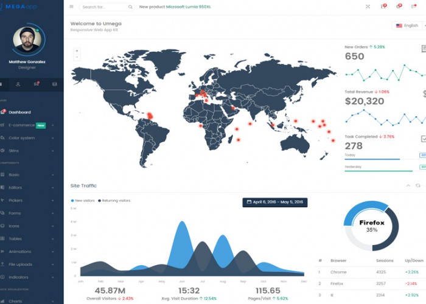Screen dimensions: 426x304
Task: Click the 115.65 Pages/Visit stat
Action: 268,291
